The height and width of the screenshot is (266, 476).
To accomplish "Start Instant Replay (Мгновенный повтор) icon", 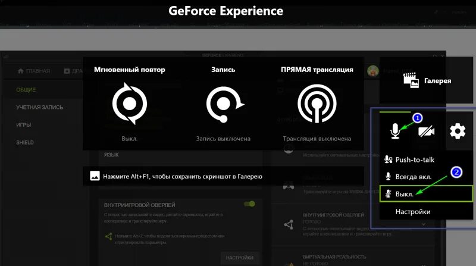I will point(130,103).
